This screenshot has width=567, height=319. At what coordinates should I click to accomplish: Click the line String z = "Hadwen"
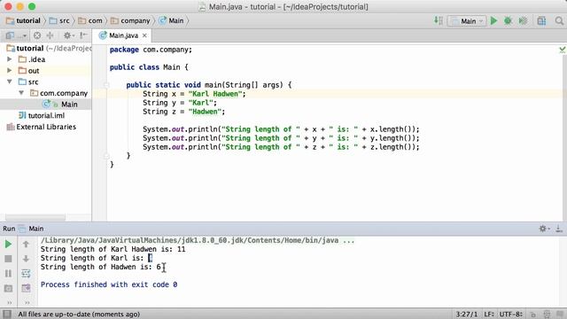183,112
